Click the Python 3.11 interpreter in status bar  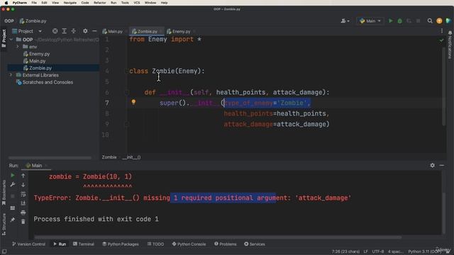pyautogui.click(x=424, y=251)
